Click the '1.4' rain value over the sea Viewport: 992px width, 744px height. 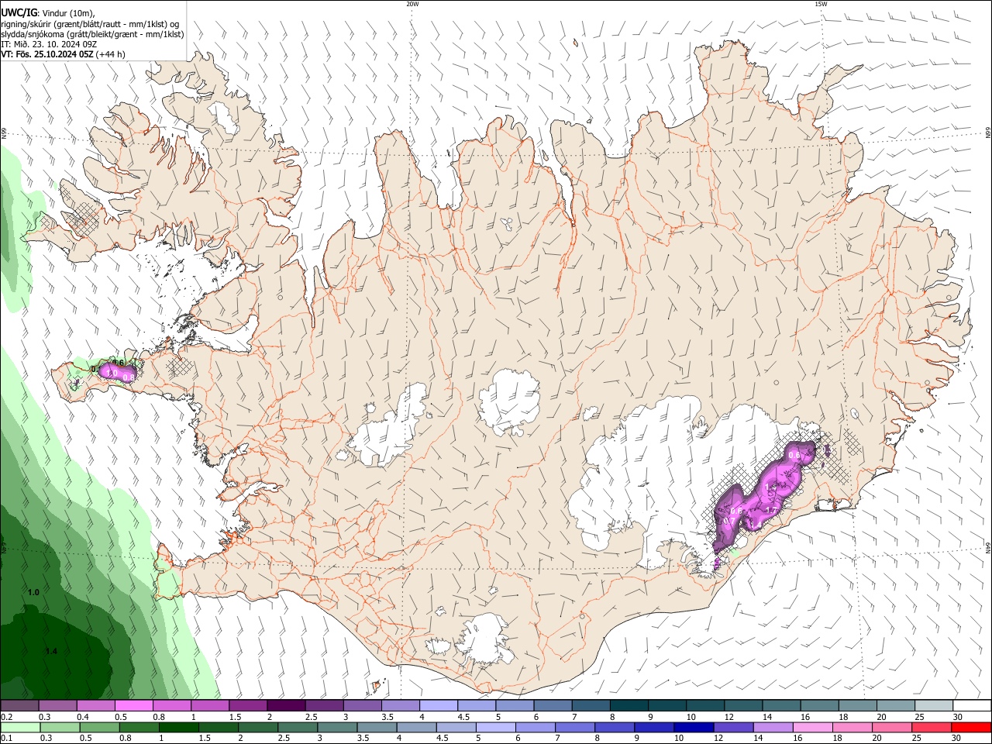pyautogui.click(x=51, y=651)
